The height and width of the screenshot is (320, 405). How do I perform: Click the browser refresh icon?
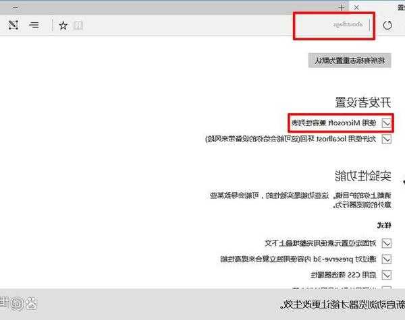(387, 26)
